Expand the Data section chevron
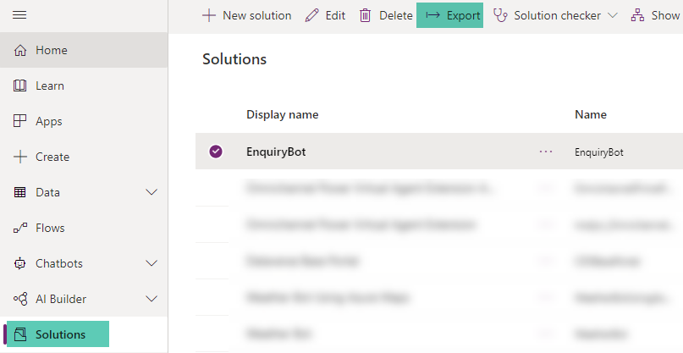This screenshot has height=353, width=683. 151,192
